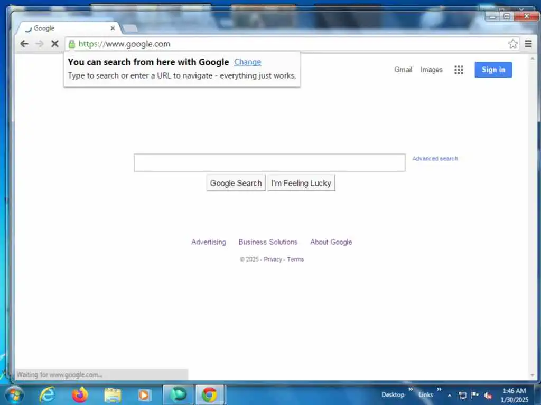Click the muted volume tray icon

488,396
